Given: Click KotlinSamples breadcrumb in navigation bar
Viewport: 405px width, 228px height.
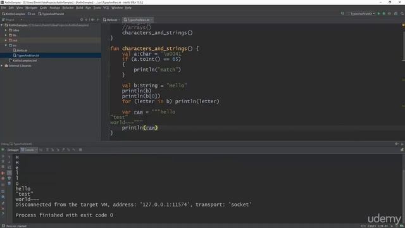Looking at the screenshot, I should tap(13, 14).
